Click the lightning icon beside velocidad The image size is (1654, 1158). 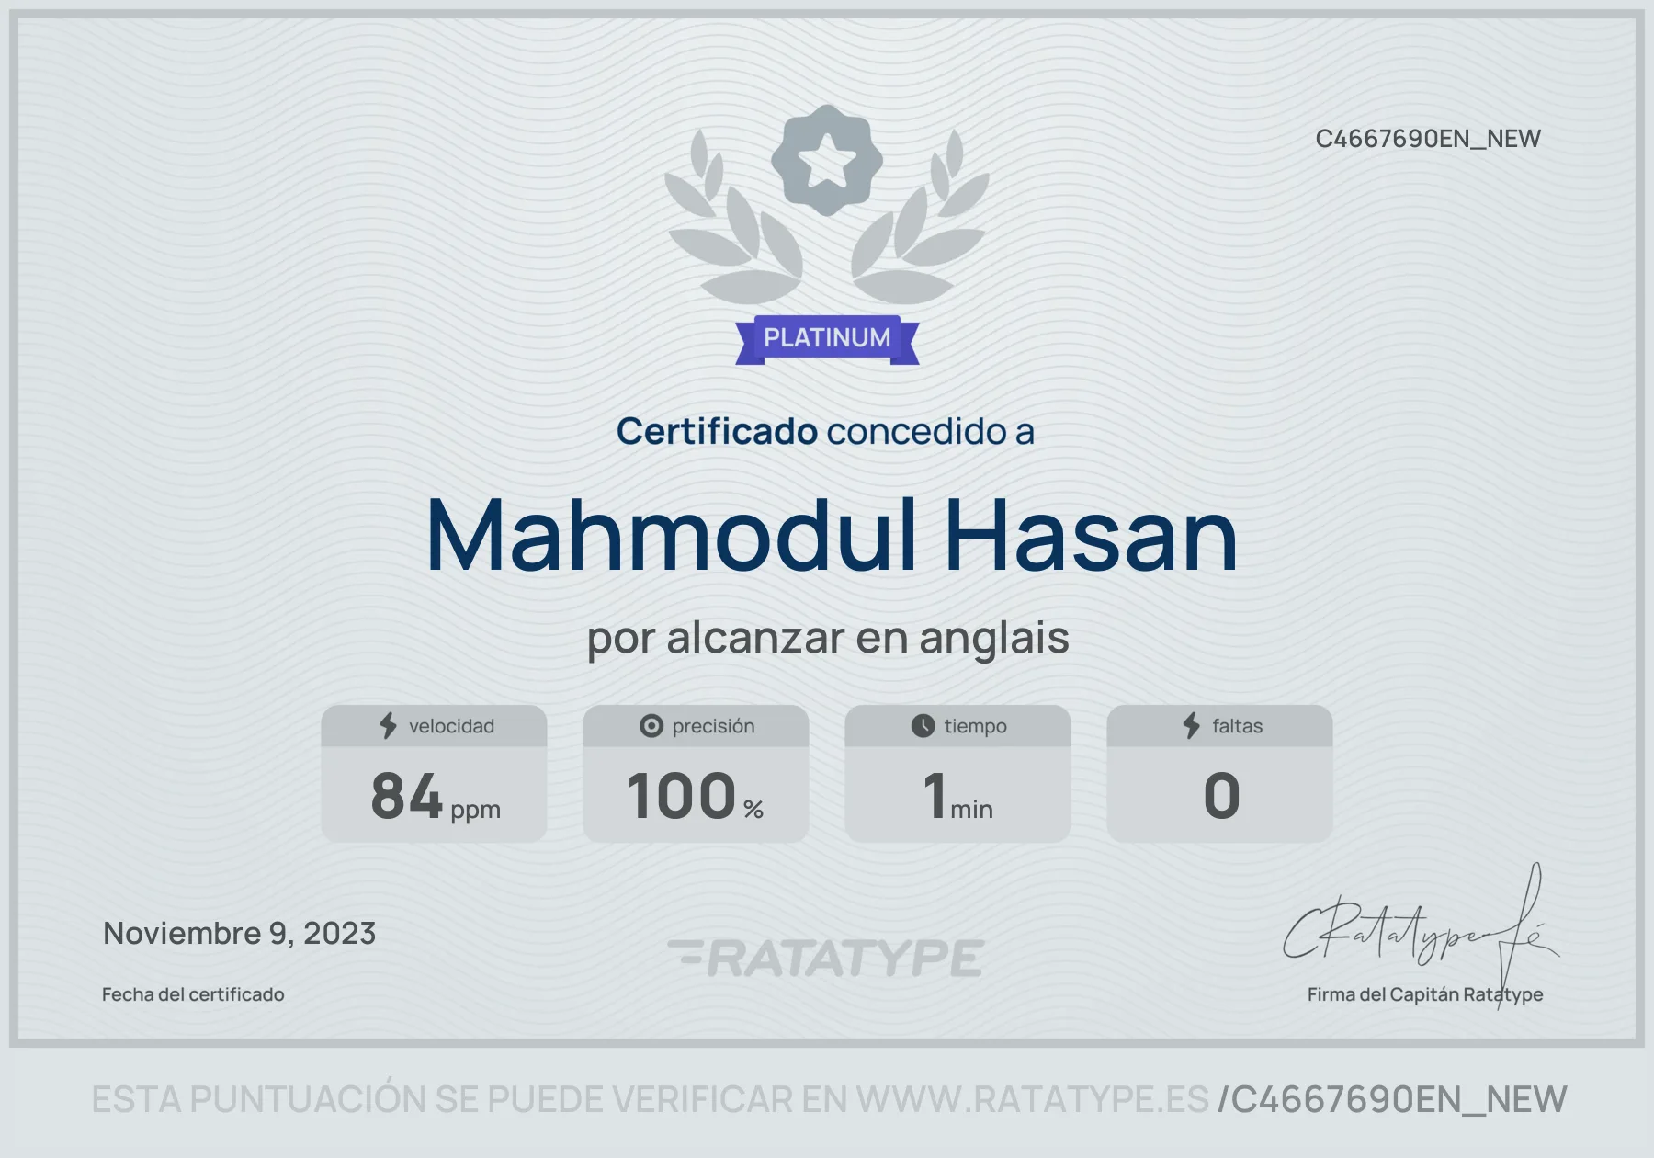tap(389, 726)
